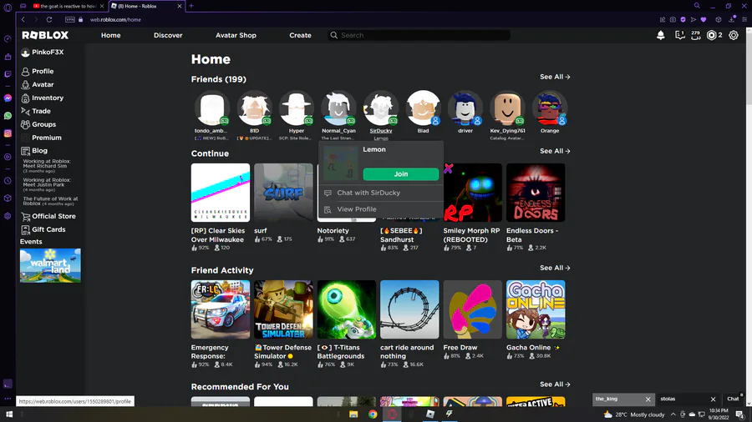This screenshot has width=752, height=422.
Task: Open Roblox settings gear icon
Action: click(x=734, y=35)
